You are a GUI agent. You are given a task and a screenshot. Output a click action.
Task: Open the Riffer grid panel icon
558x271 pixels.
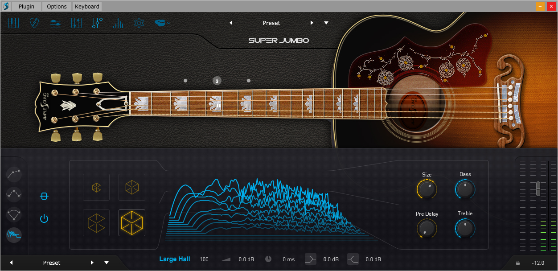pyautogui.click(x=77, y=23)
